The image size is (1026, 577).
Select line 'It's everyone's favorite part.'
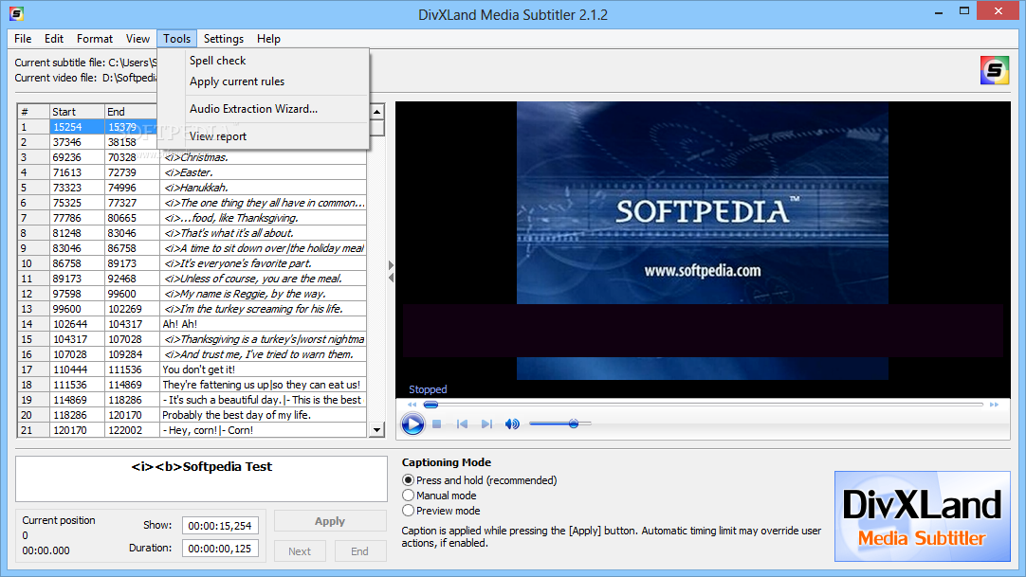[263, 263]
